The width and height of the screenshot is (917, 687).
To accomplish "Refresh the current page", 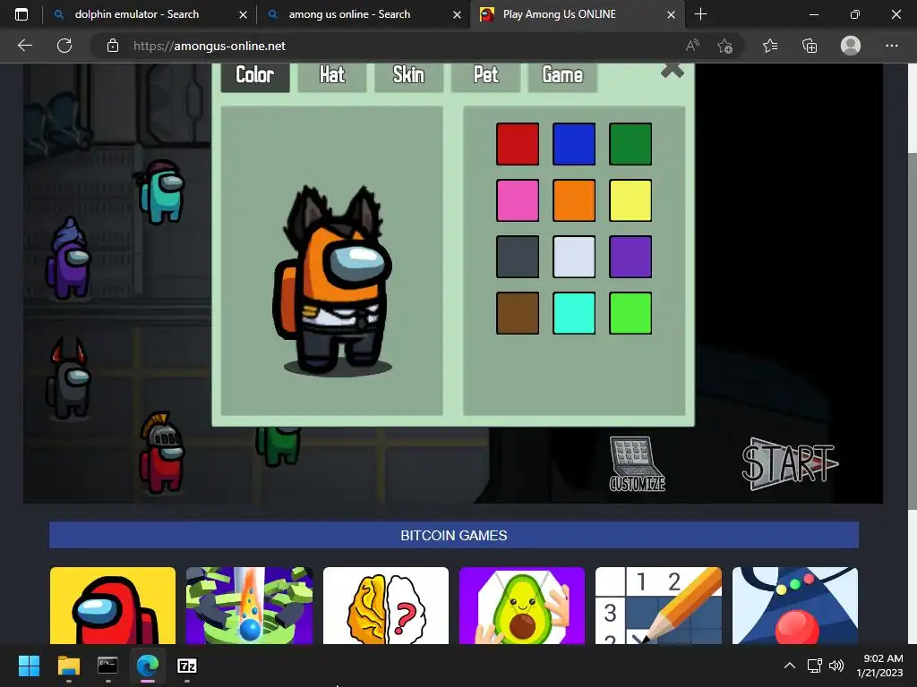I will pyautogui.click(x=64, y=46).
